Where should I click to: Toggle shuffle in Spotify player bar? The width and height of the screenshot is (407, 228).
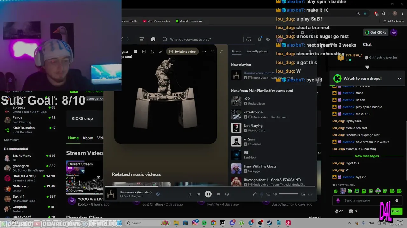[190, 194]
